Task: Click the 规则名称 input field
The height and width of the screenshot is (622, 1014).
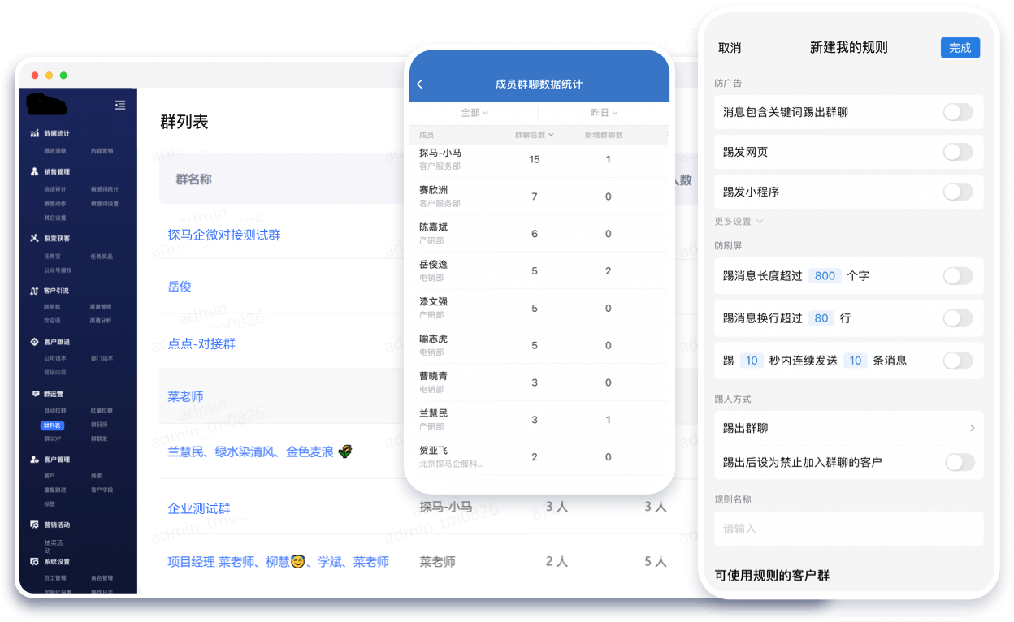Action: coord(848,528)
